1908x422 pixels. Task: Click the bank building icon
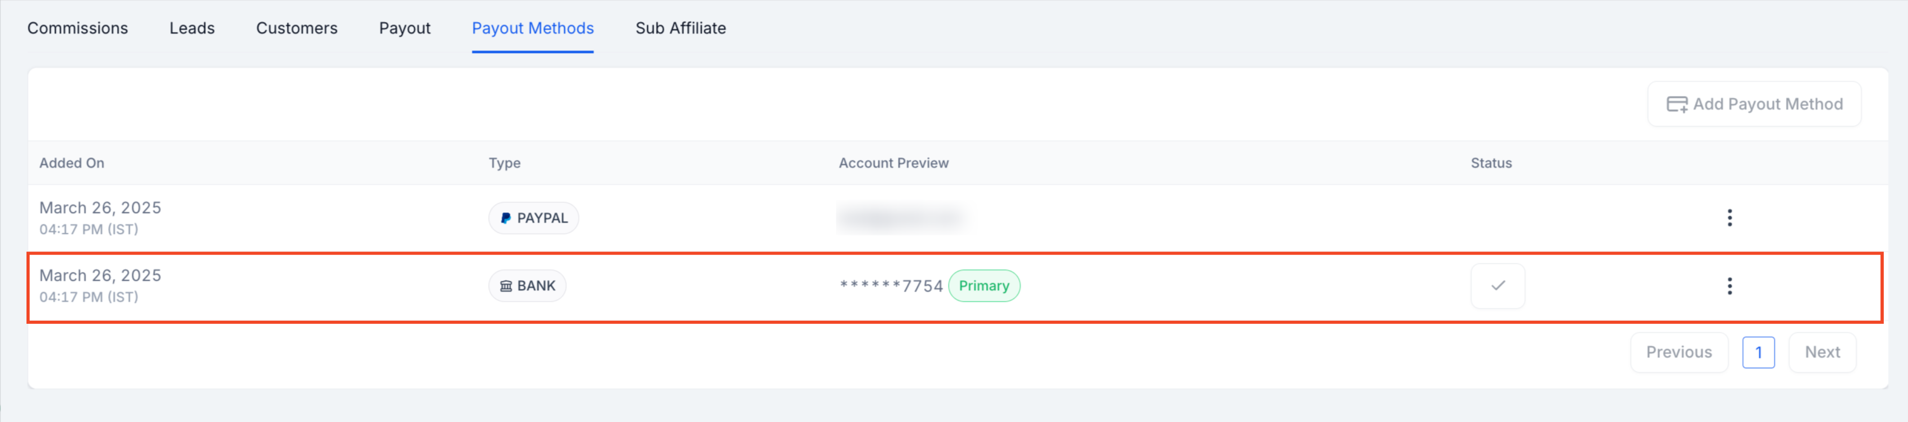(x=506, y=287)
